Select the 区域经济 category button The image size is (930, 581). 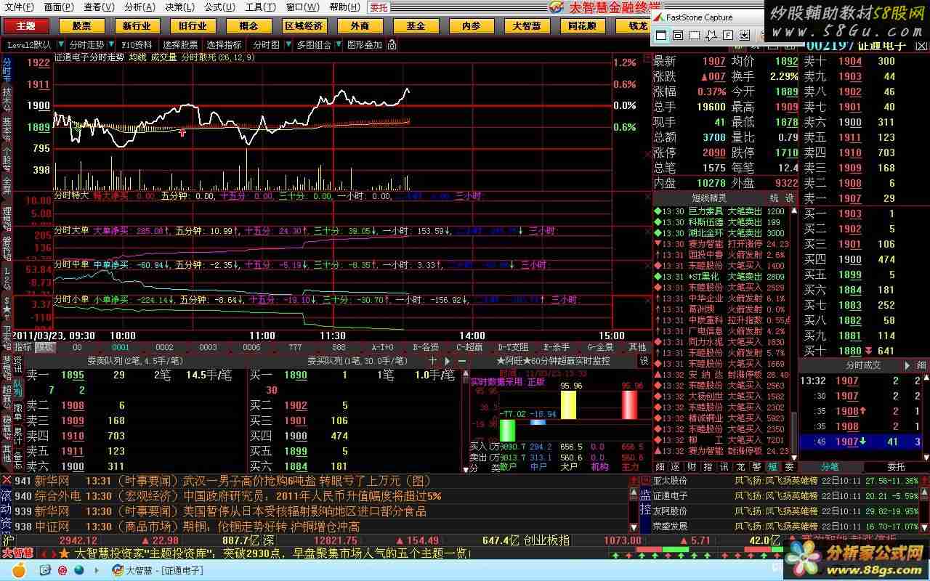[304, 25]
